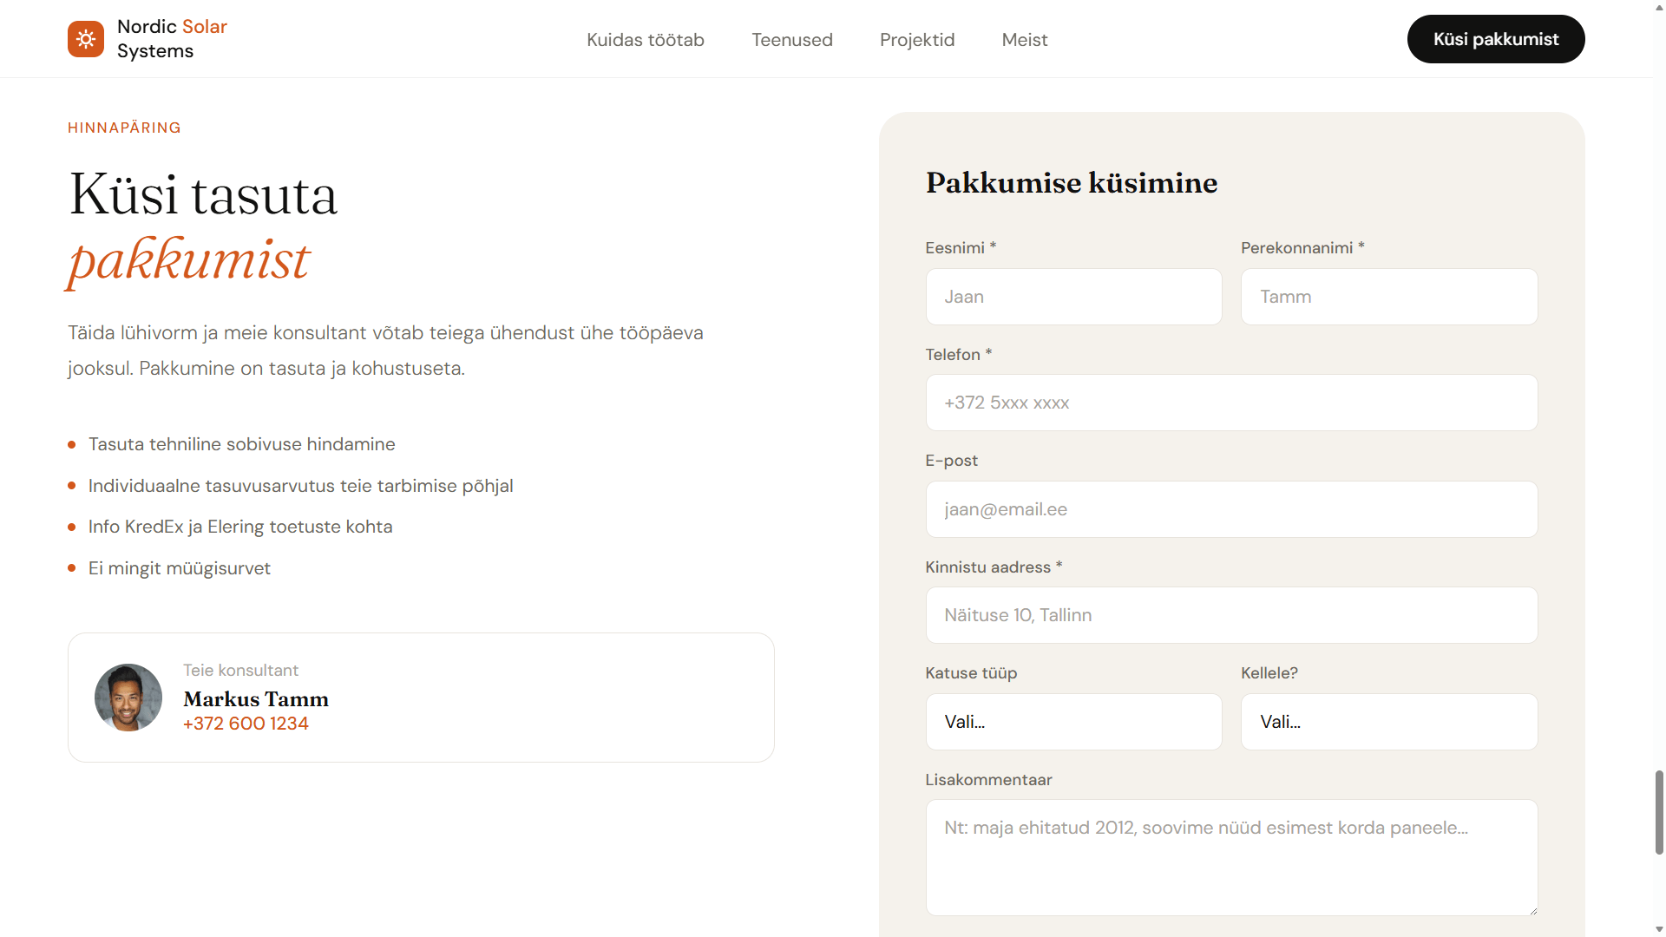This screenshot has height=937, width=1666.
Task: Select the Telefon input box
Action: click(1231, 403)
